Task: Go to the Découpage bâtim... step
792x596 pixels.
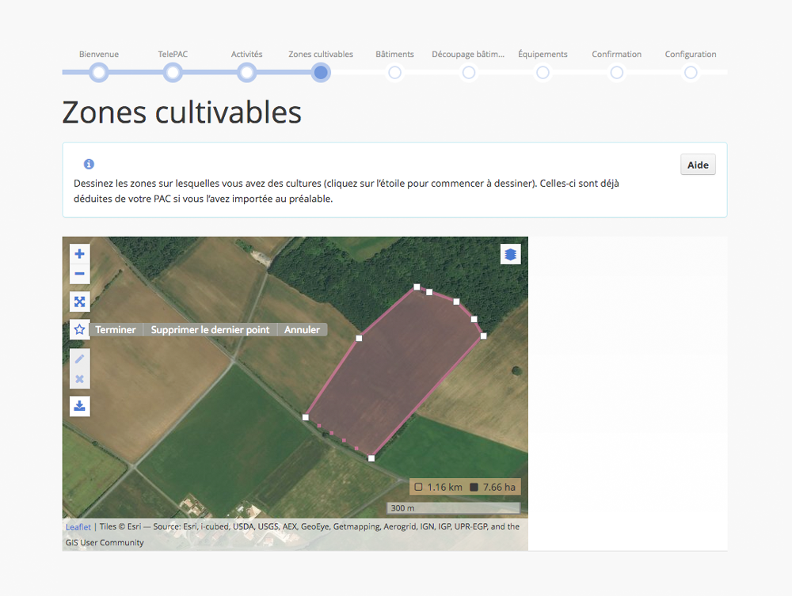Action: [469, 73]
